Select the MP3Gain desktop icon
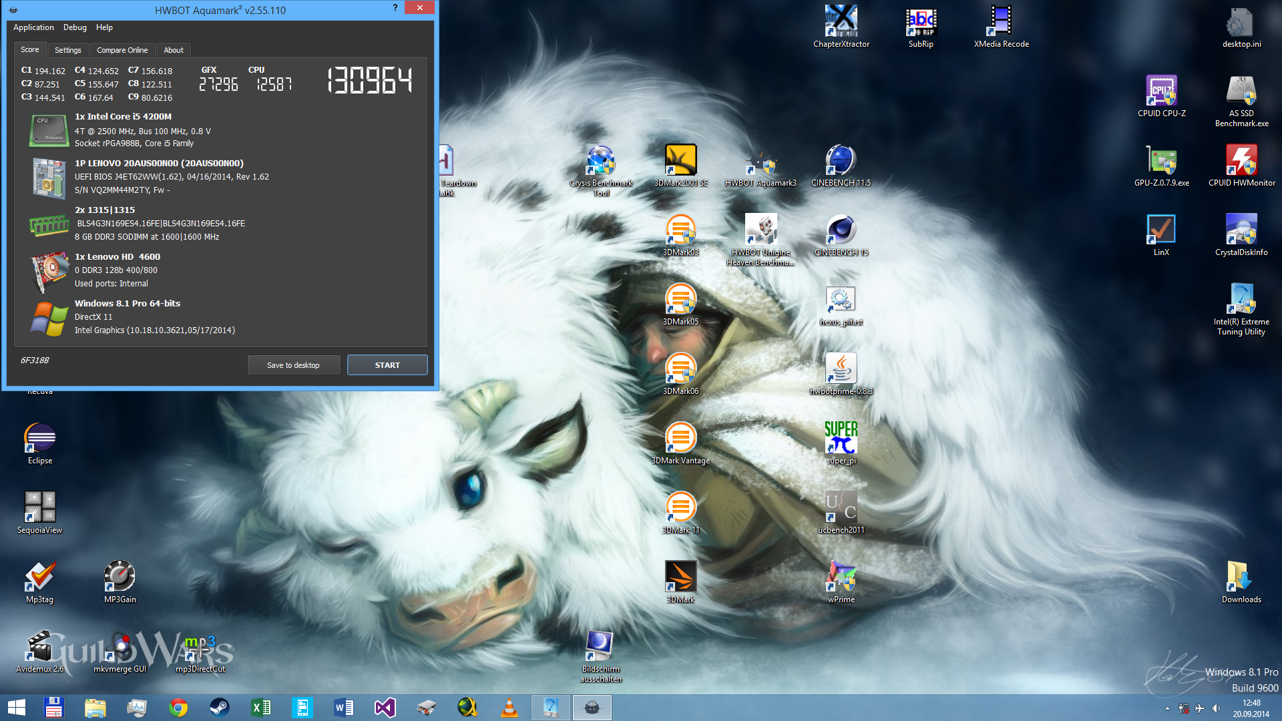This screenshot has width=1282, height=721. point(120,582)
